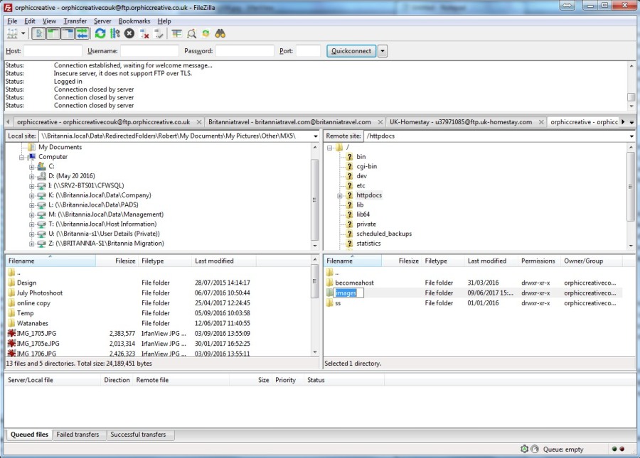640x458 pixels.
Task: Open the directory listing filters dialog
Action: (x=177, y=34)
